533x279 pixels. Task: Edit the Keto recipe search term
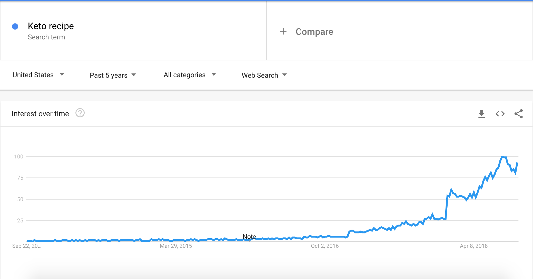[51, 26]
